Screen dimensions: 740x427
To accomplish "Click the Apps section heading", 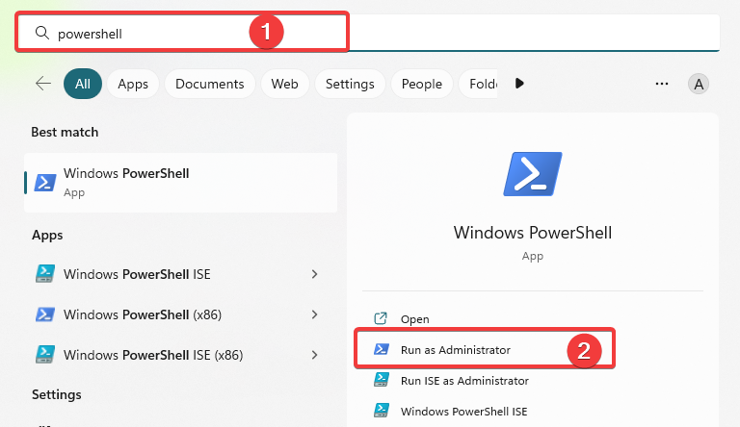I will tap(47, 235).
